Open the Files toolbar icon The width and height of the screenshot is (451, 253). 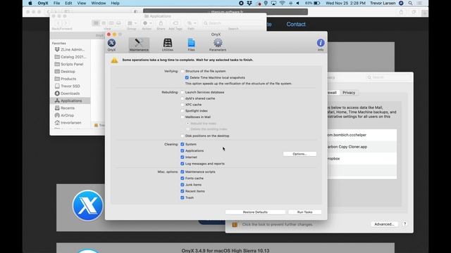[191, 45]
